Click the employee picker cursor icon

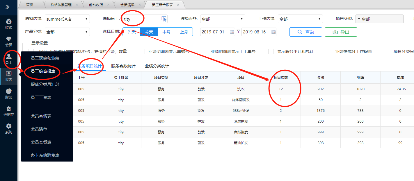164,19
